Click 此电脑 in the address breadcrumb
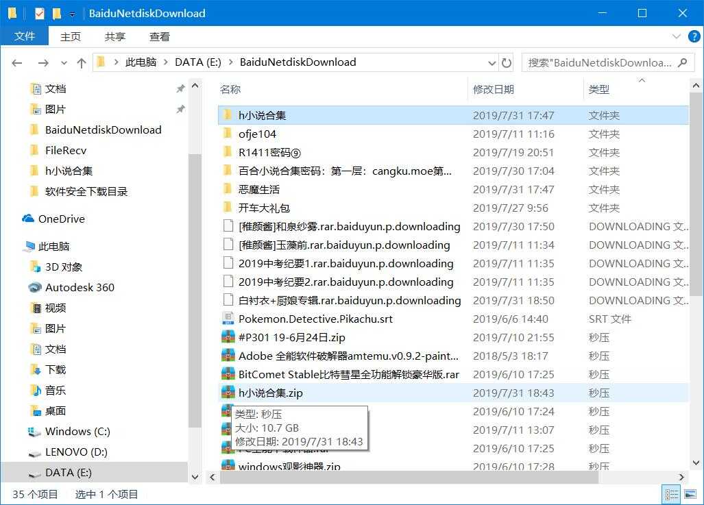Image resolution: width=704 pixels, height=505 pixels. click(141, 62)
